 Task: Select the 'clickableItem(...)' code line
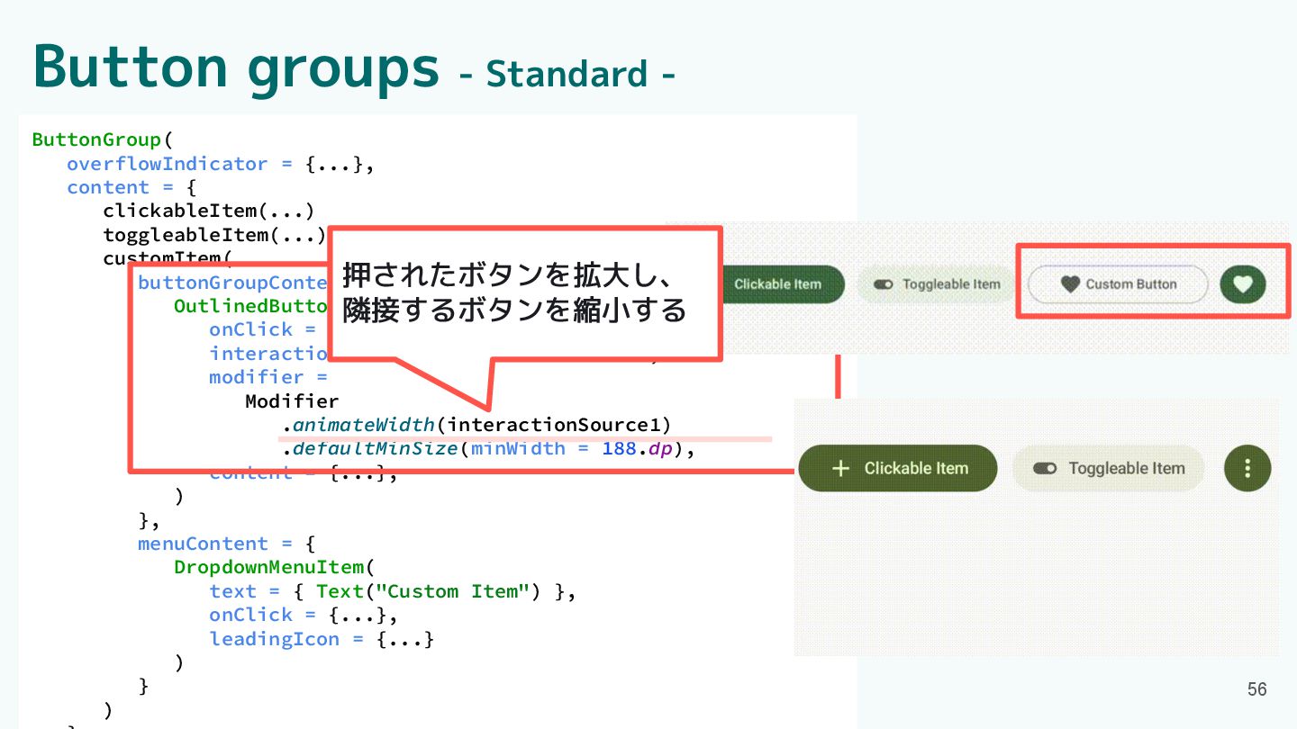click(x=208, y=211)
